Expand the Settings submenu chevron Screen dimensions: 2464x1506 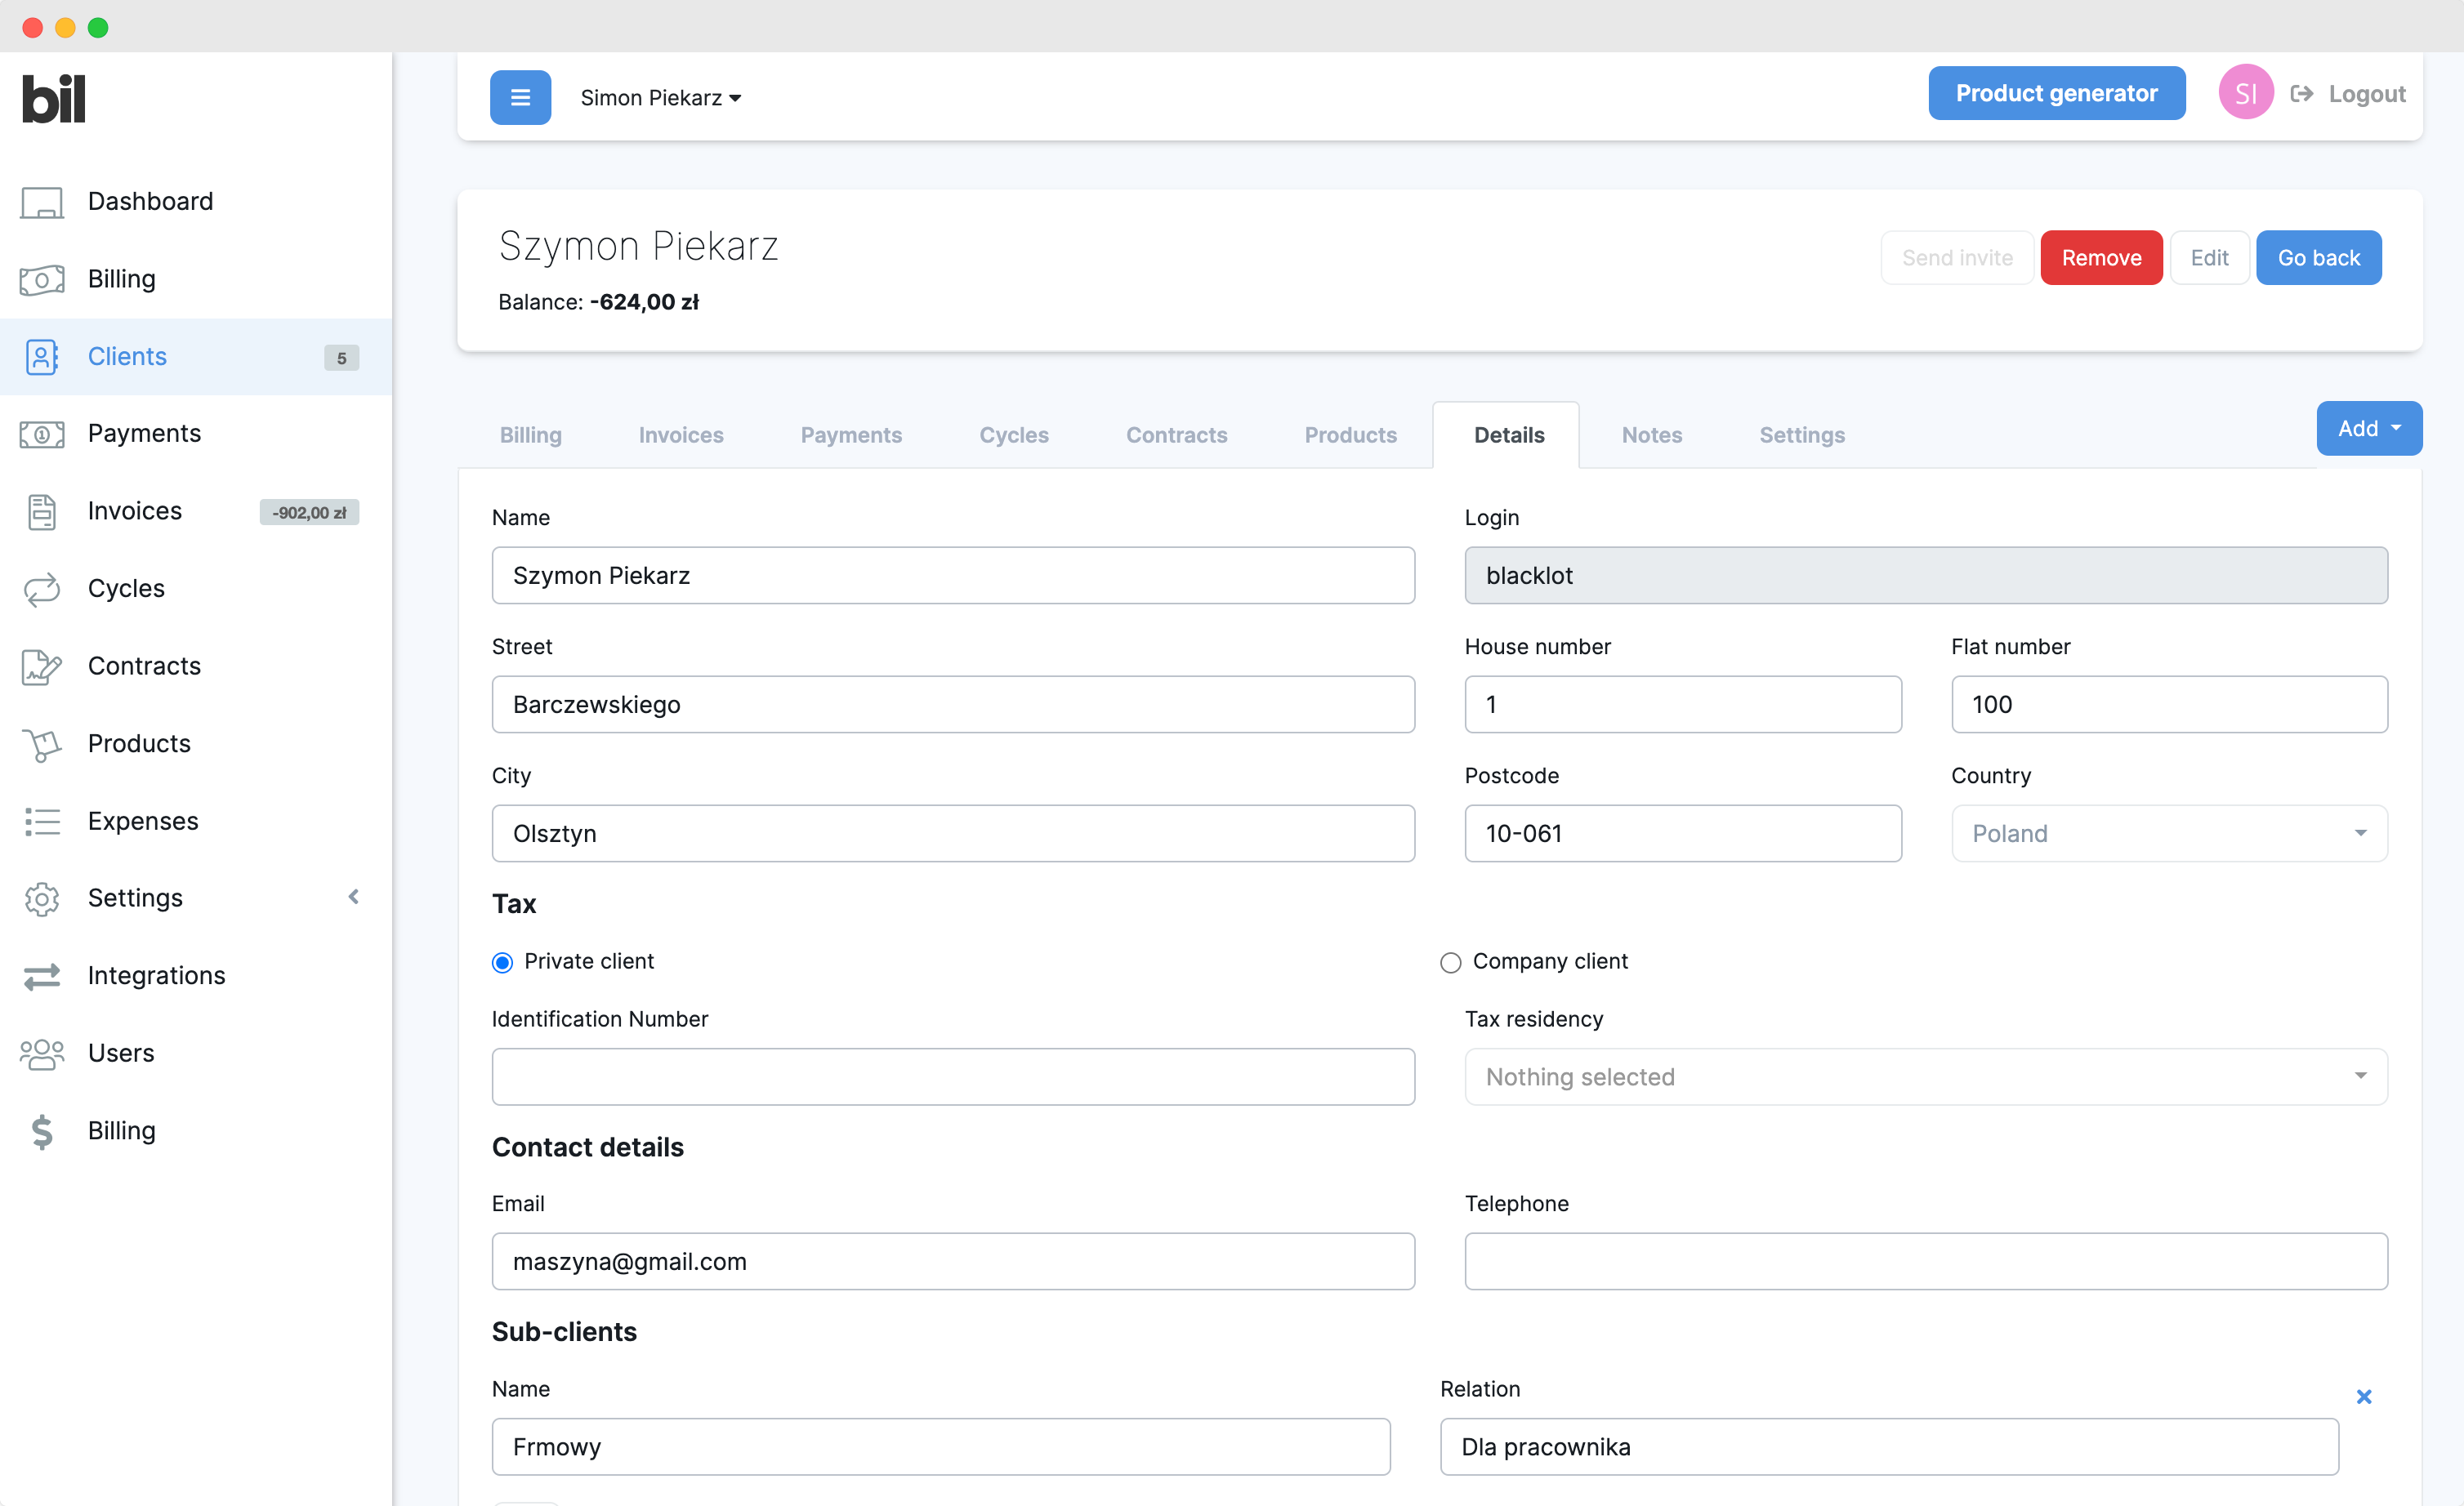point(353,897)
